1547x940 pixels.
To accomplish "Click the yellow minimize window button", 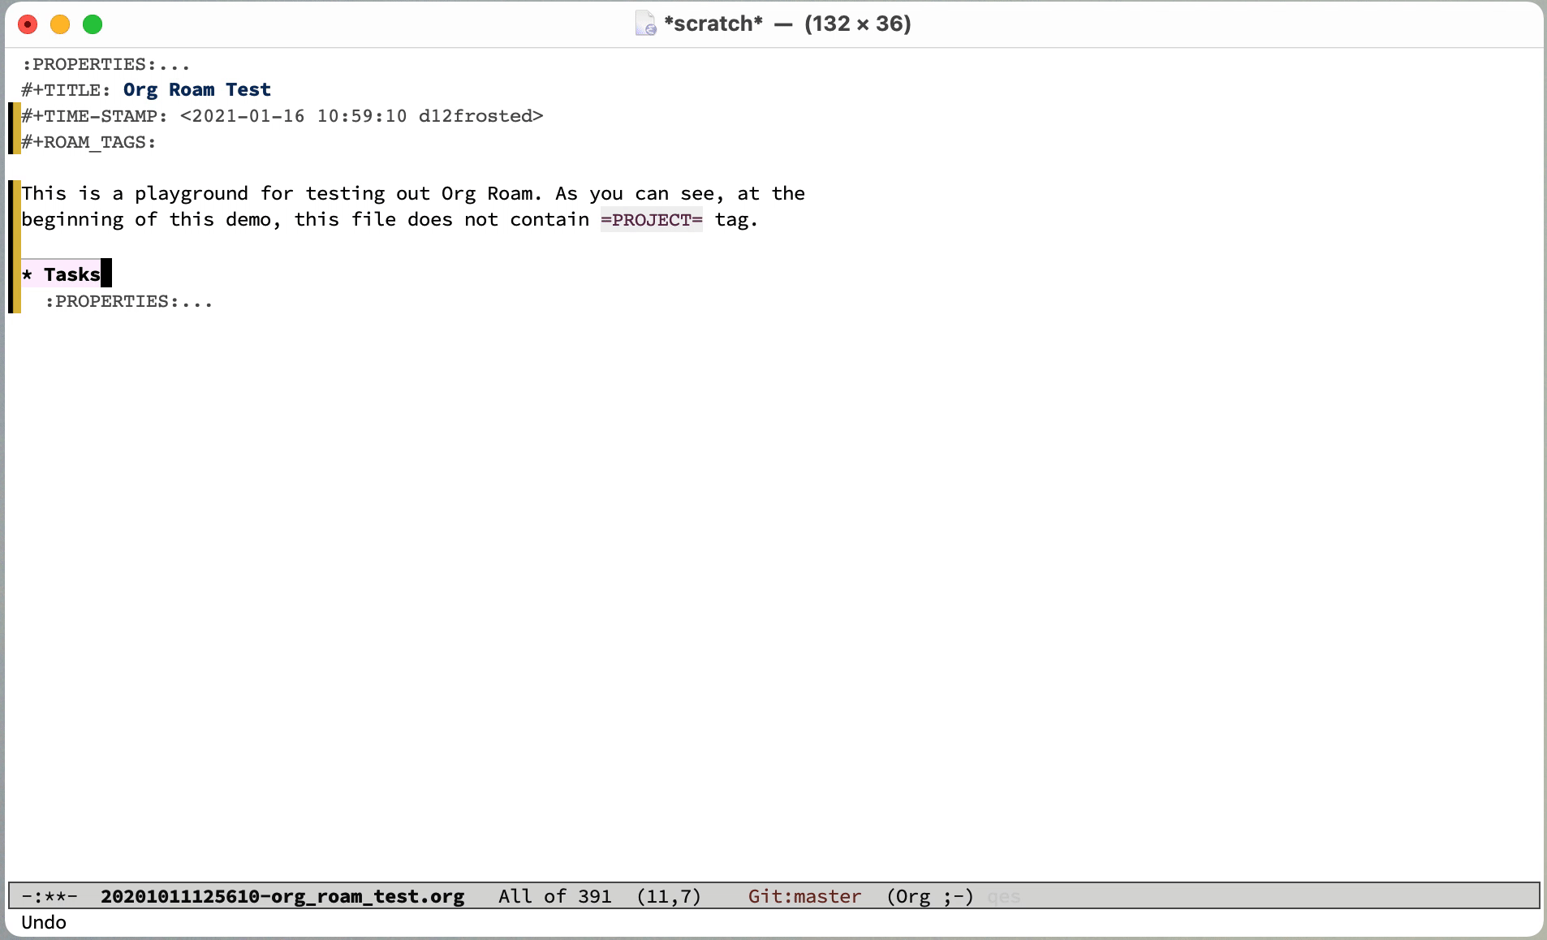I will tap(60, 24).
